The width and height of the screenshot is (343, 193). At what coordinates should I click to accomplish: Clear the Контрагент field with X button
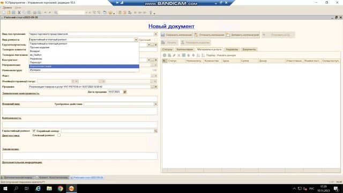[x=156, y=60]
